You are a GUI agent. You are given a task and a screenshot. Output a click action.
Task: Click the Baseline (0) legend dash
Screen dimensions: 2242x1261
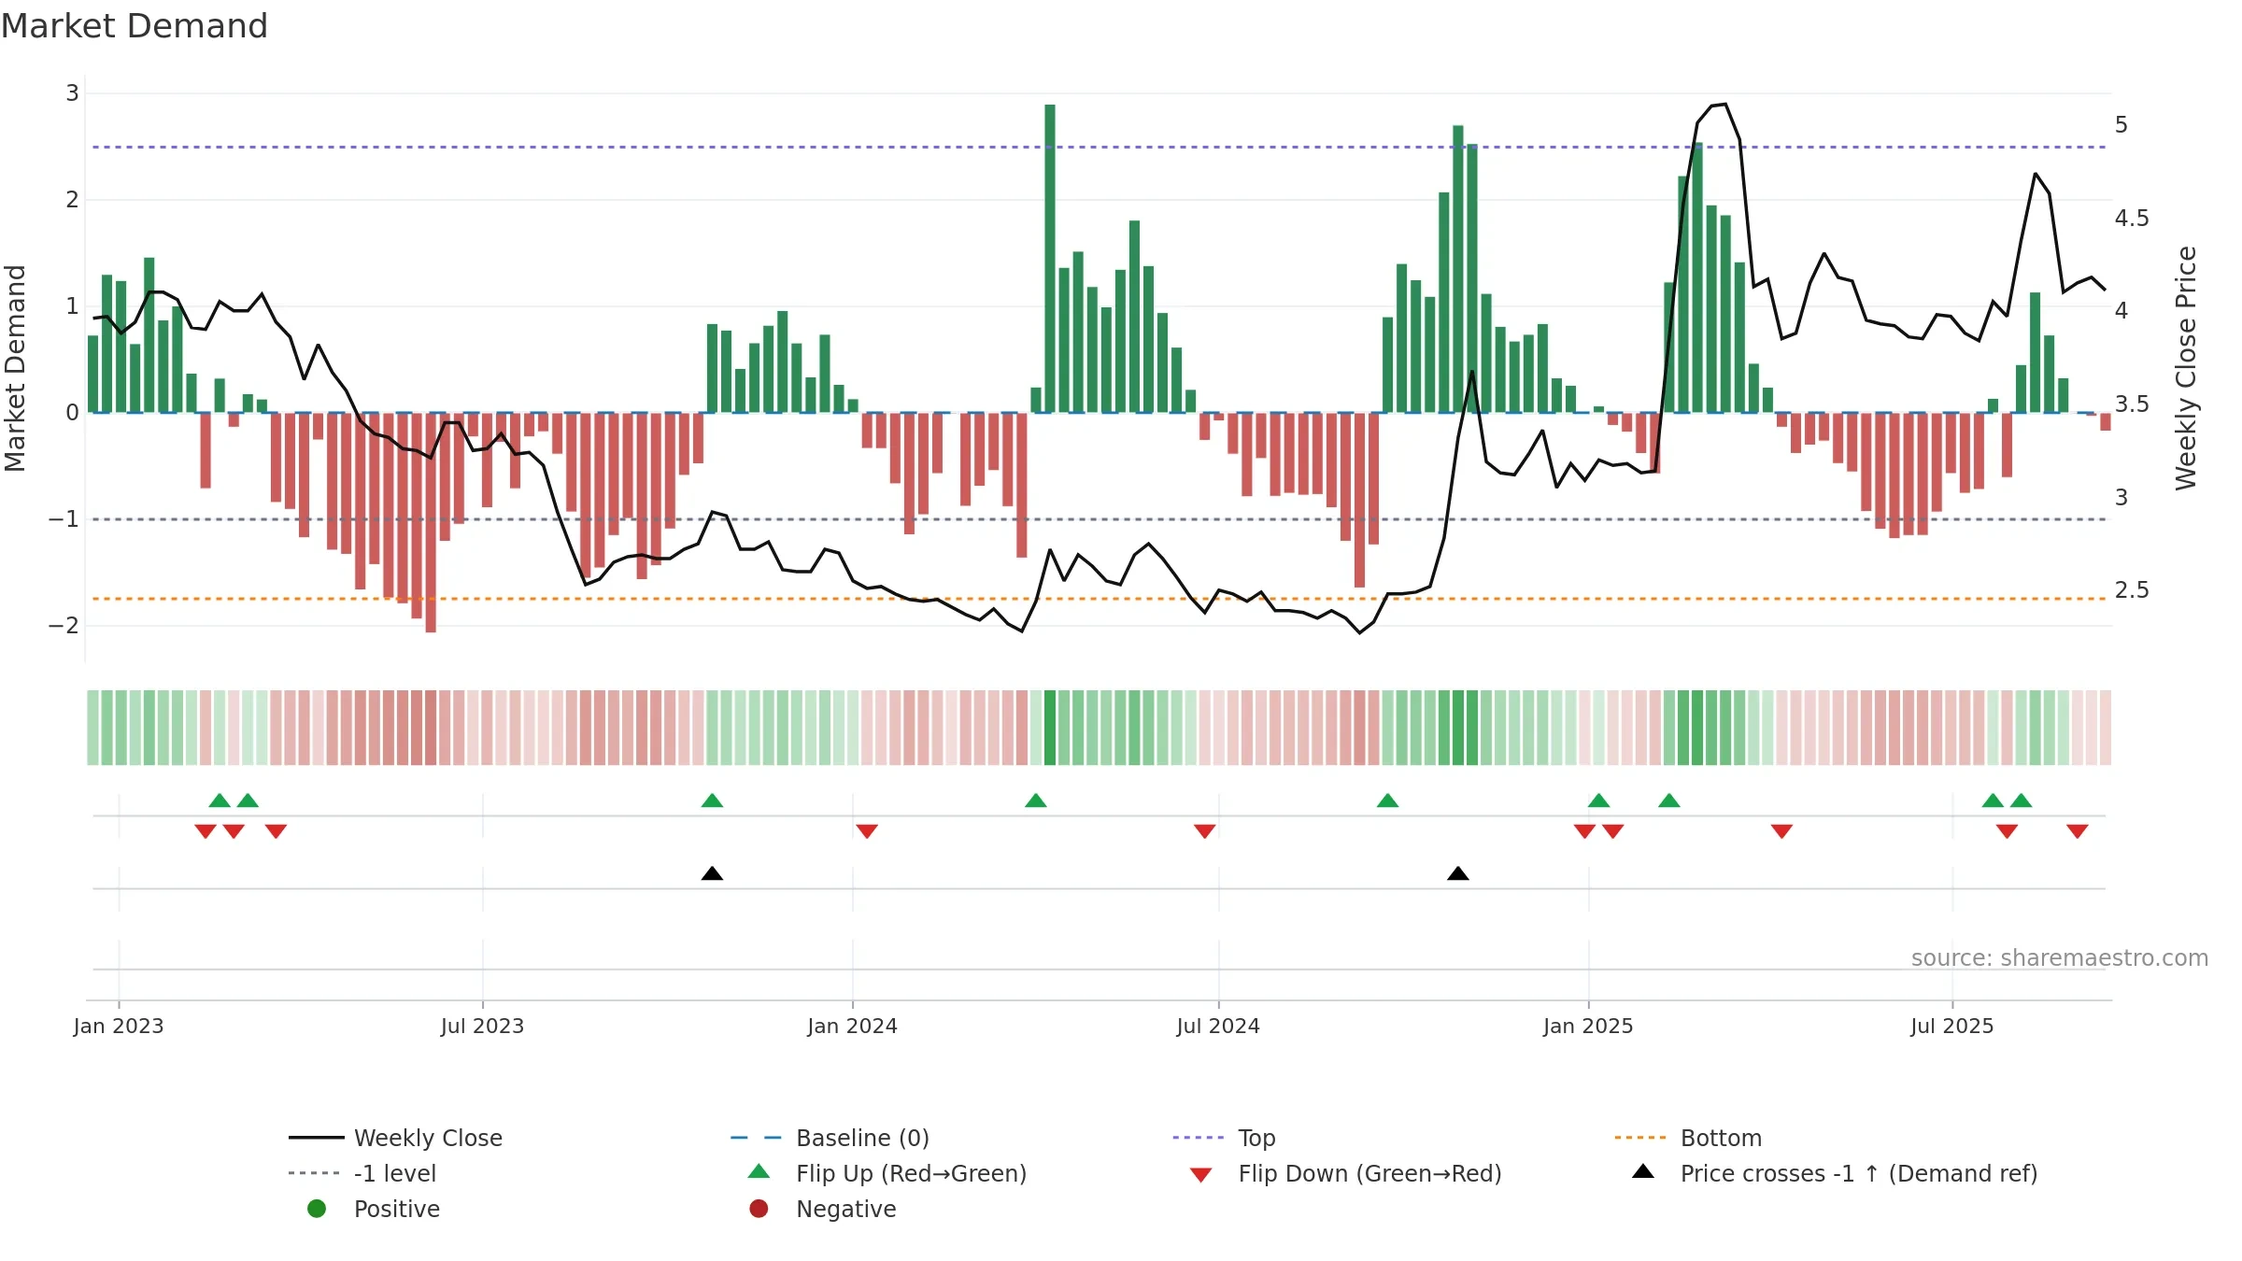pos(756,1138)
